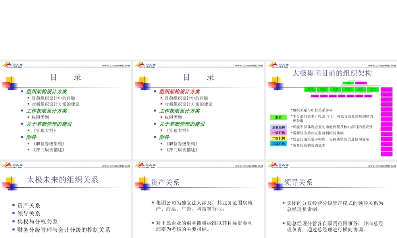Open the slide titled 资产关系
Screen dimensions: 397x238
coord(198,200)
